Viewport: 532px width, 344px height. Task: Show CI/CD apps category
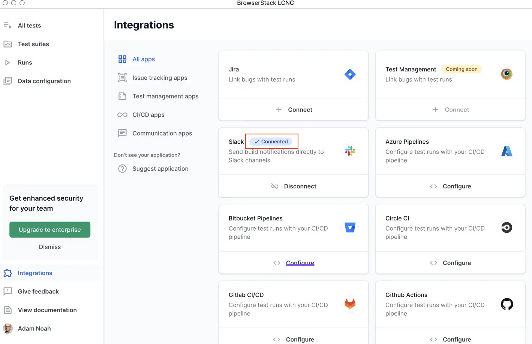[x=148, y=115]
